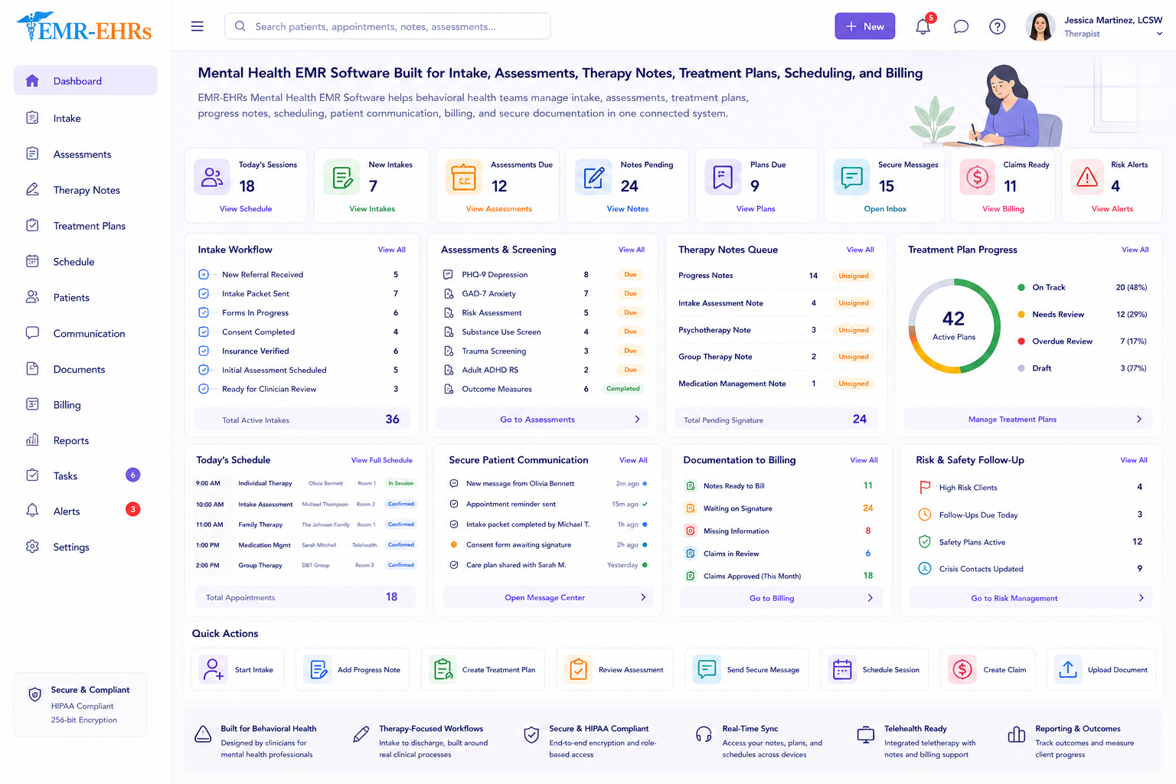Expand the Jessica Martinez profile dropdown arrow
1176x784 pixels.
click(1159, 34)
